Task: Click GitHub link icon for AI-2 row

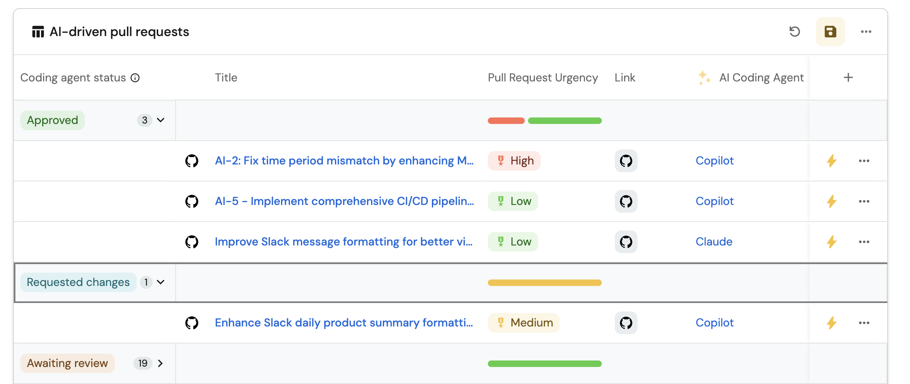Action: click(626, 161)
